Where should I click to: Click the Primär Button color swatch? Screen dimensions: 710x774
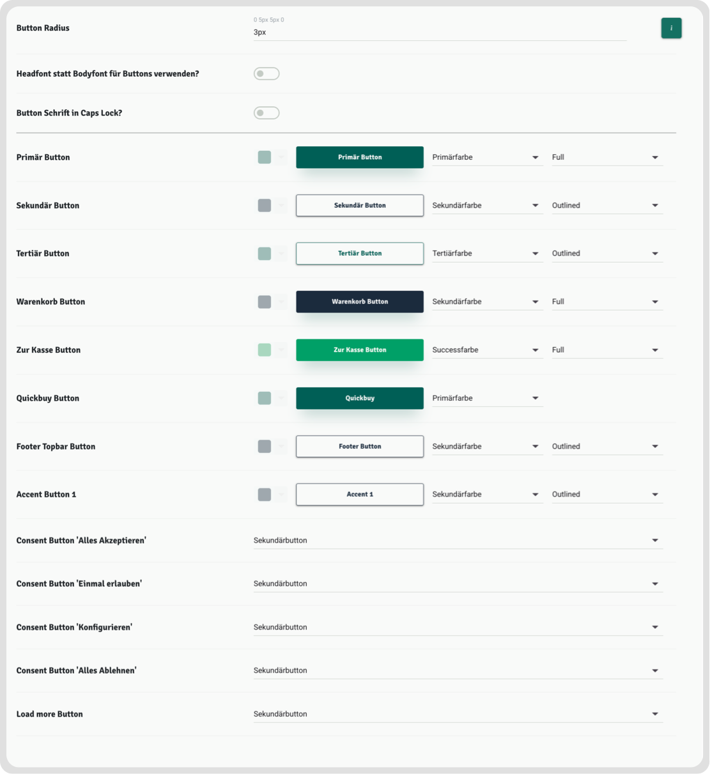click(x=265, y=157)
